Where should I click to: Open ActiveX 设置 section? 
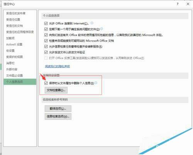[x=14, y=45]
